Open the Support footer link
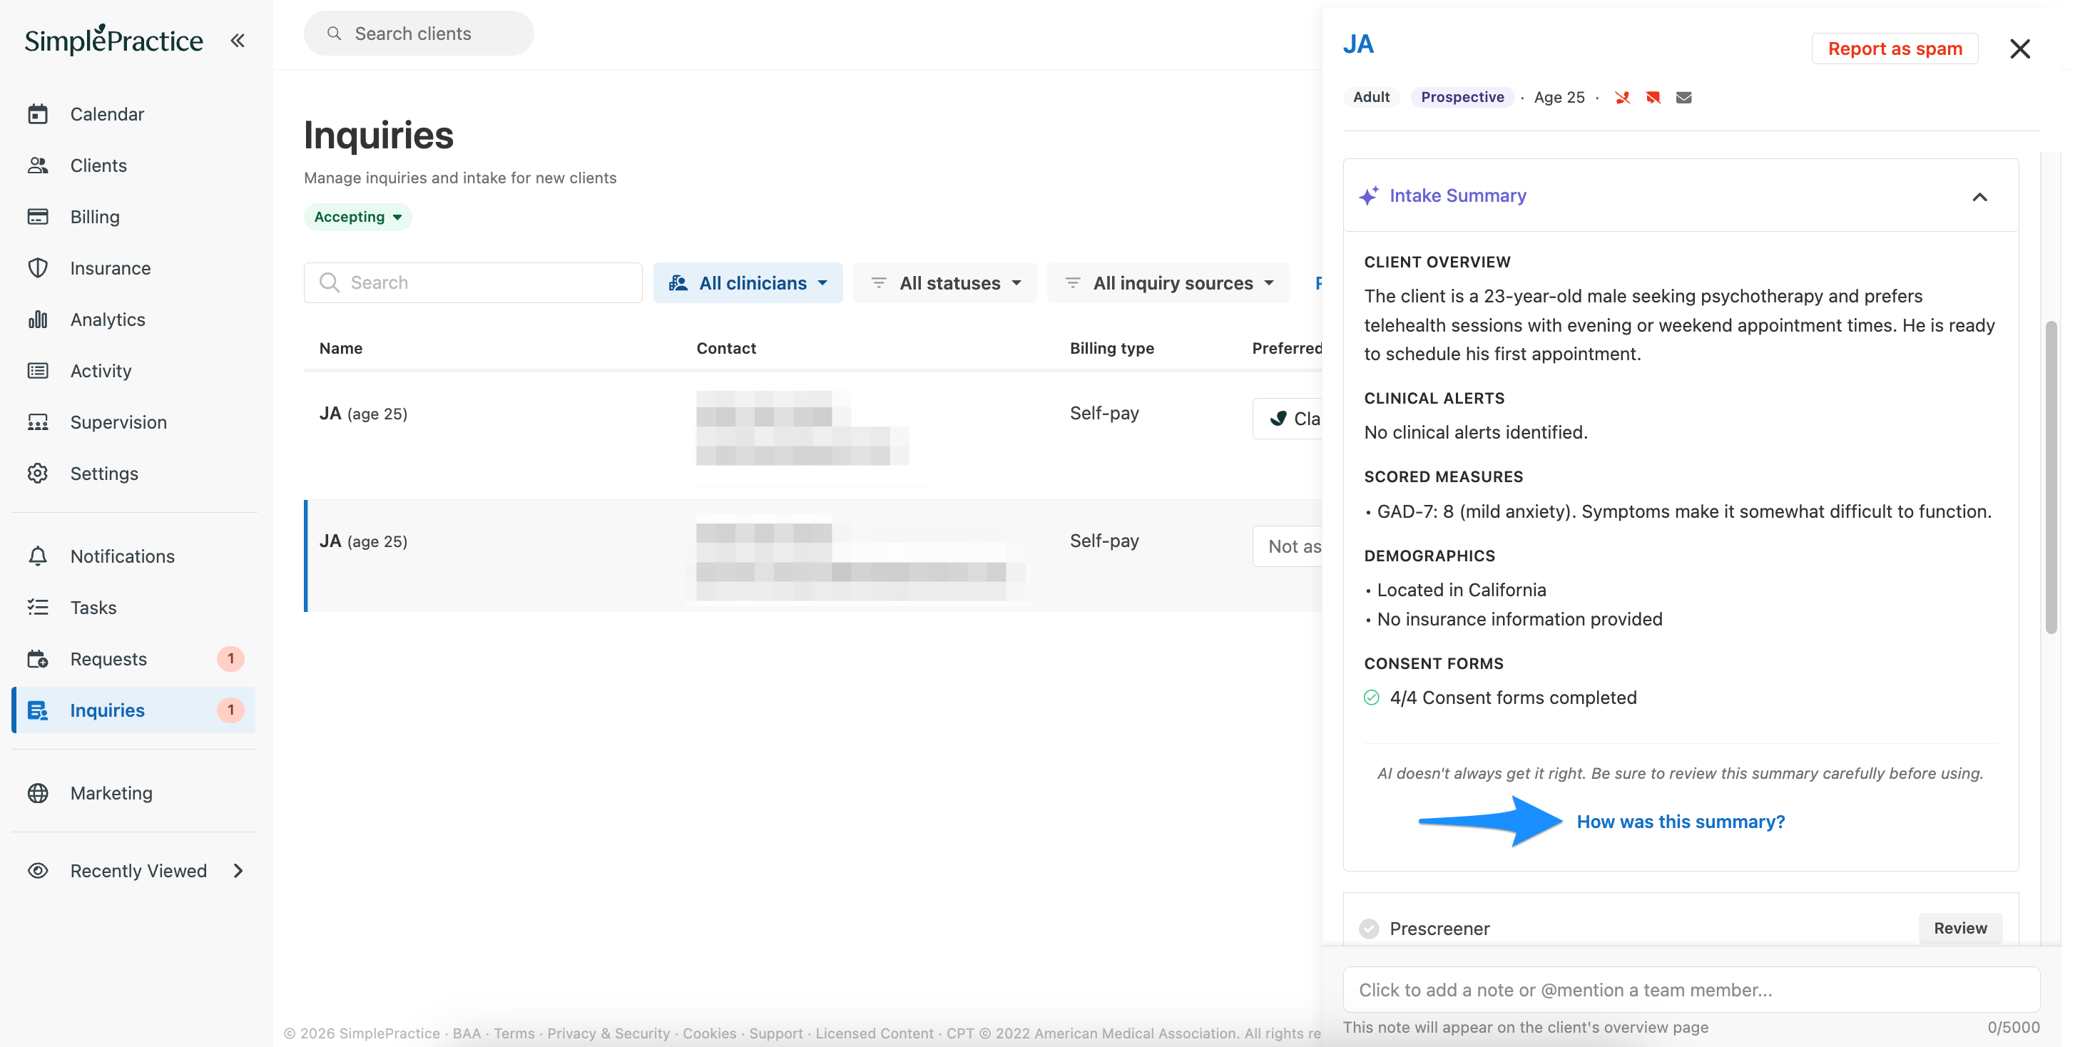This screenshot has width=2090, height=1047. pyautogui.click(x=775, y=1033)
